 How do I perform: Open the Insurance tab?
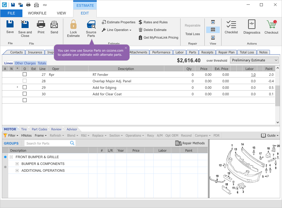[35, 52]
